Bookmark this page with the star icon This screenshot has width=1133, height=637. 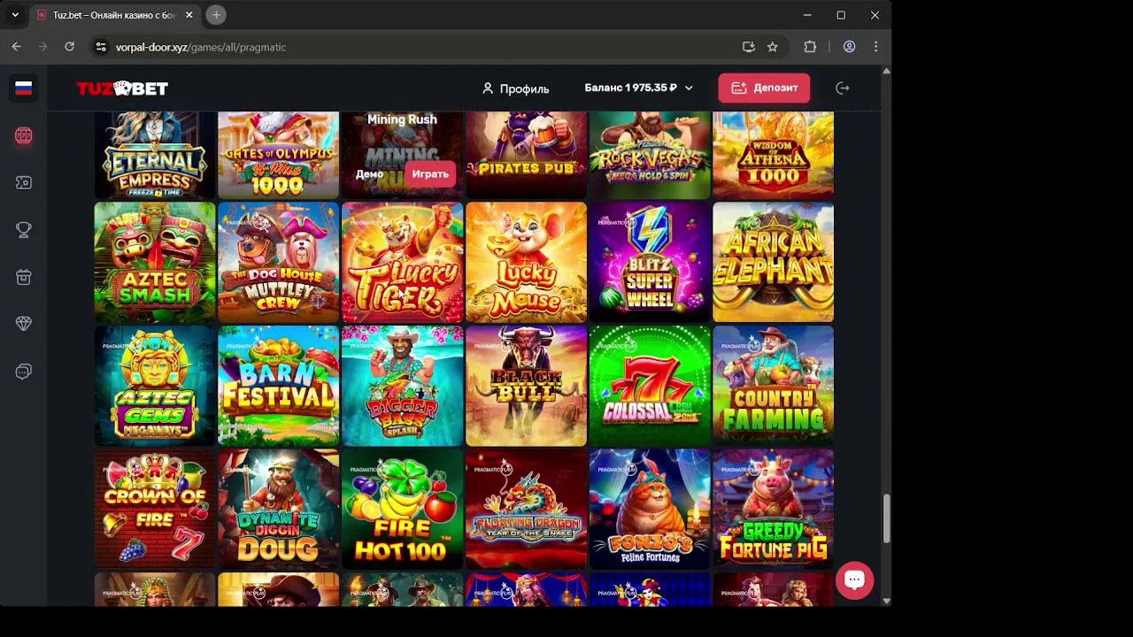pyautogui.click(x=773, y=47)
